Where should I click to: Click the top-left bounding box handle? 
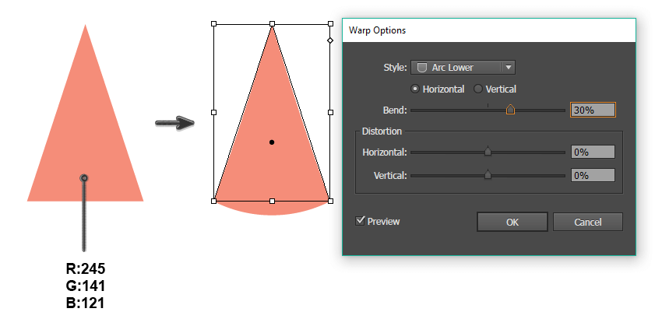214,23
